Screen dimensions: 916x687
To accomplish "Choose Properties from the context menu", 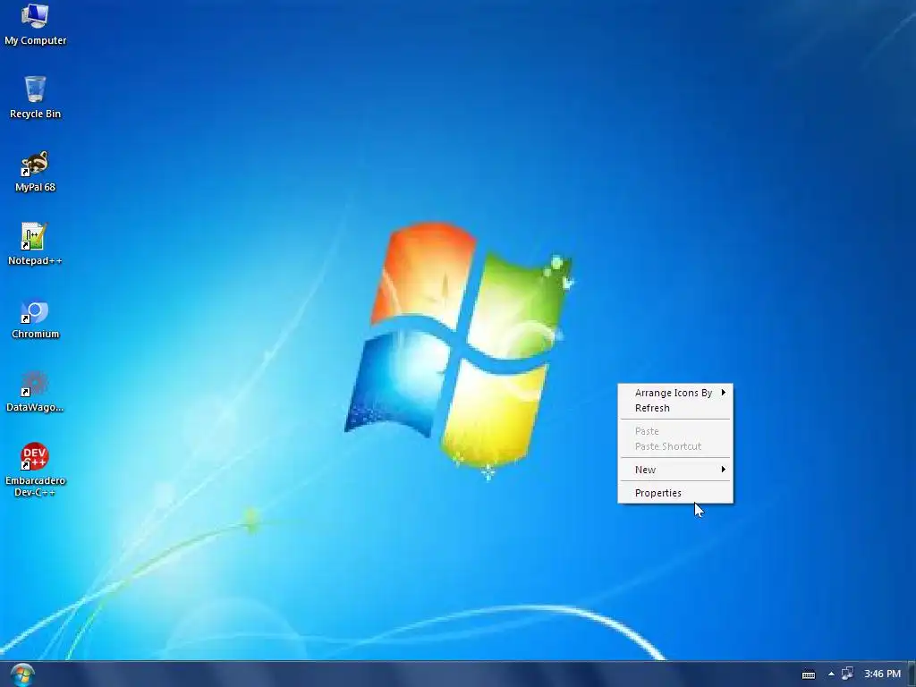I will pos(675,493).
